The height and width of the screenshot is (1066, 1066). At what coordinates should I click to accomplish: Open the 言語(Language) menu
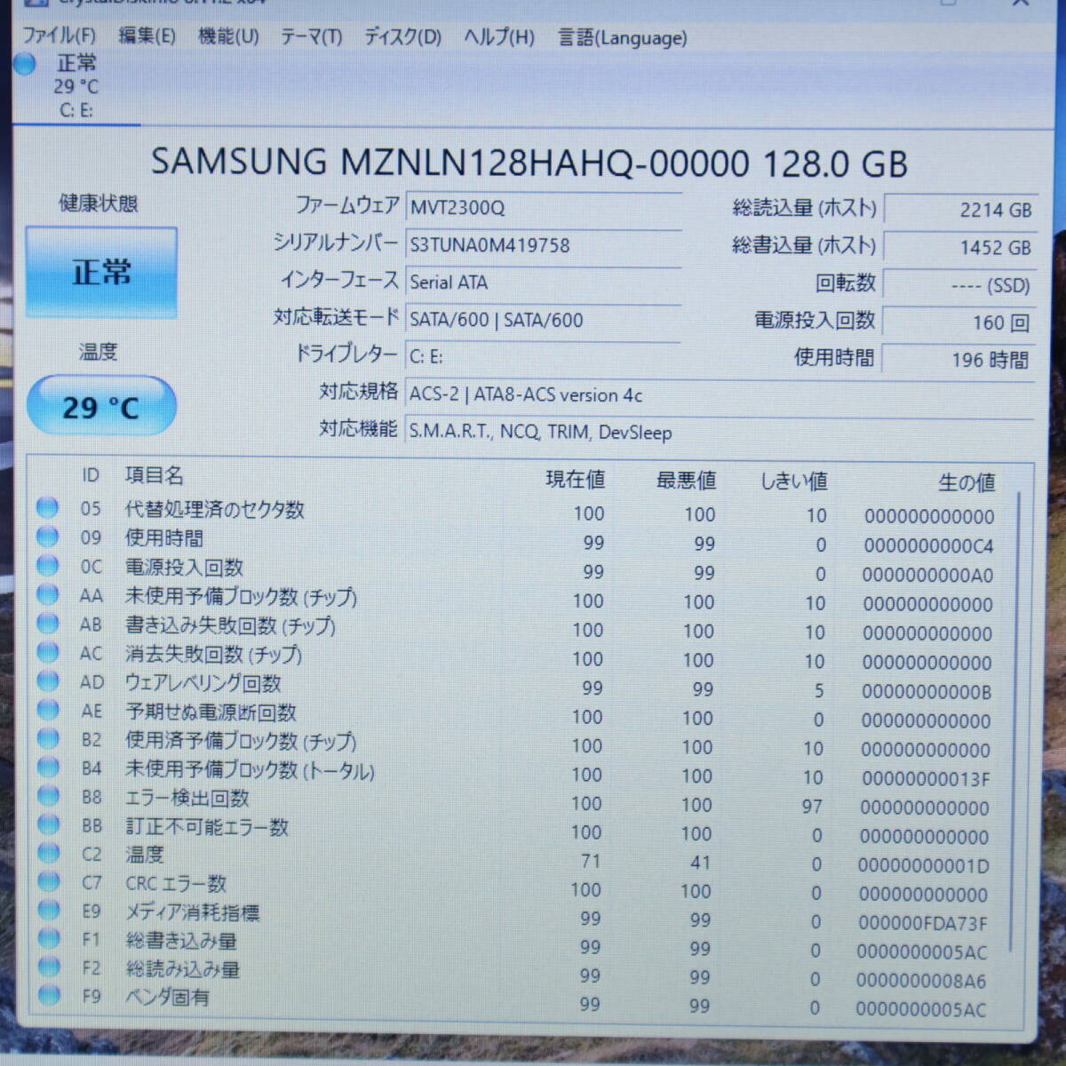coord(622,38)
